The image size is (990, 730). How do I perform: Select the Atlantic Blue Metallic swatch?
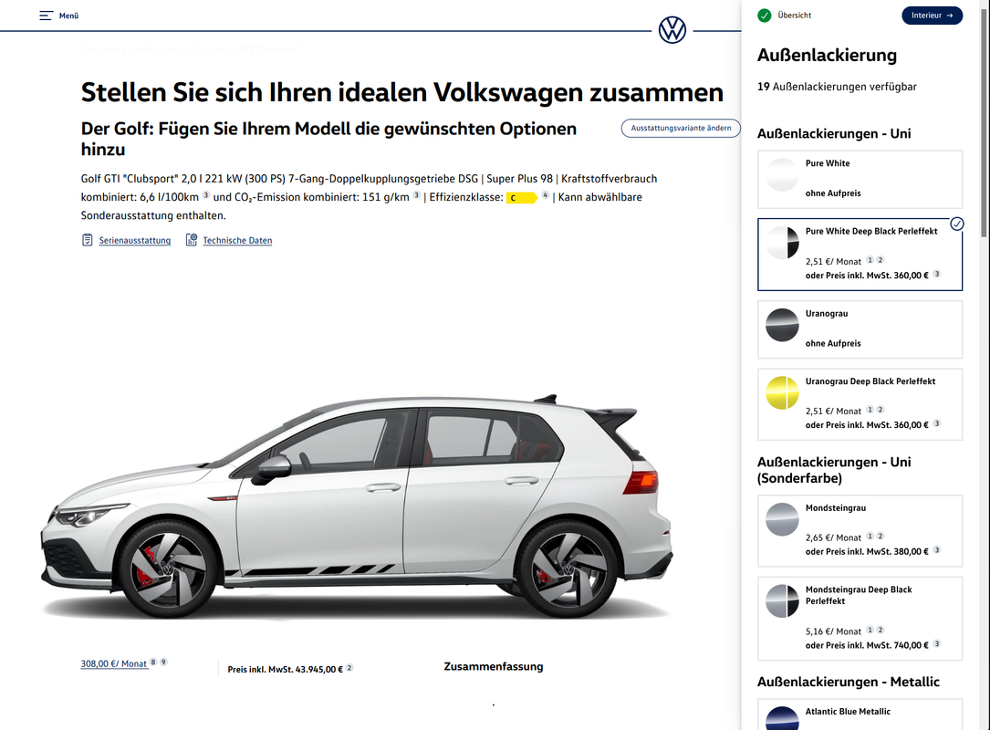(782, 719)
